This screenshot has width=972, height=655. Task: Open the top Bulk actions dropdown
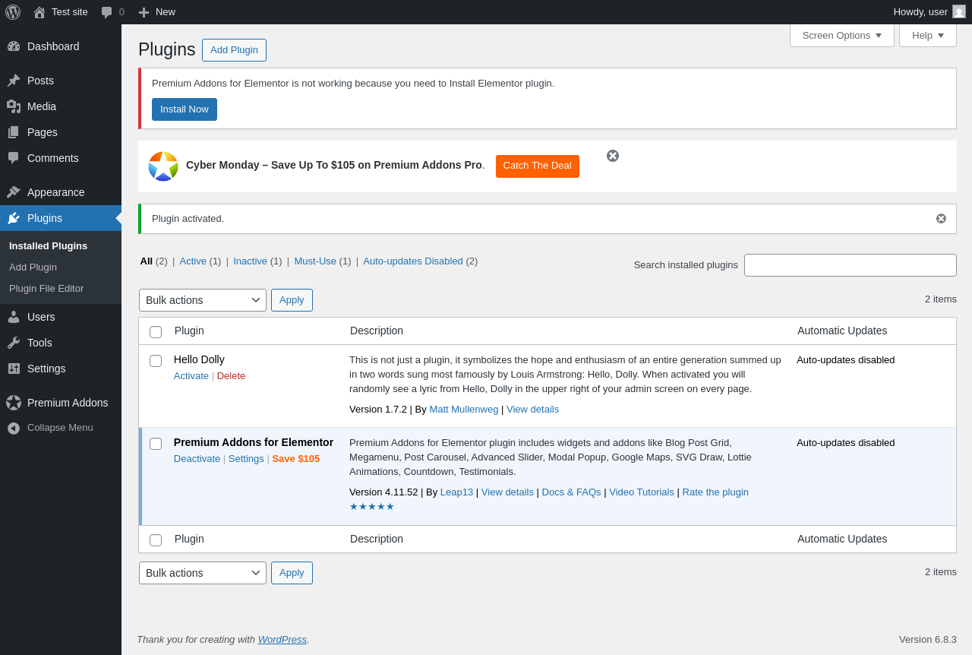(x=203, y=300)
